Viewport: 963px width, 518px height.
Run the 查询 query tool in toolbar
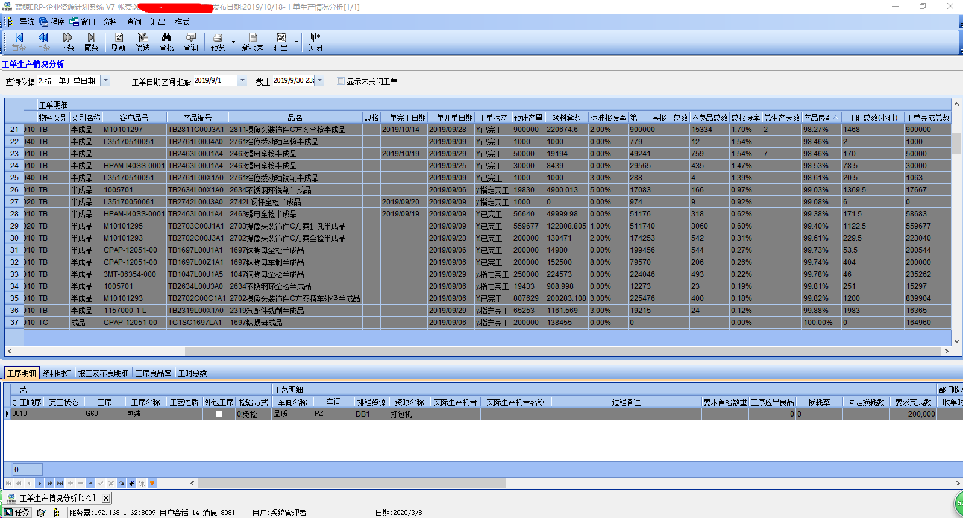(190, 42)
